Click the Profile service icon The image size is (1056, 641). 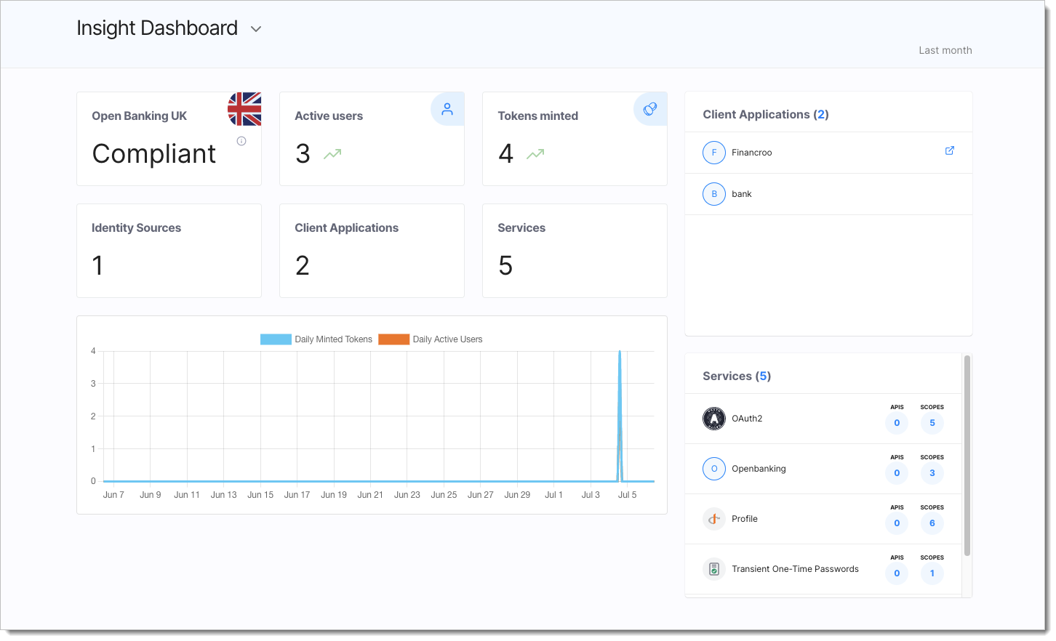(x=714, y=519)
